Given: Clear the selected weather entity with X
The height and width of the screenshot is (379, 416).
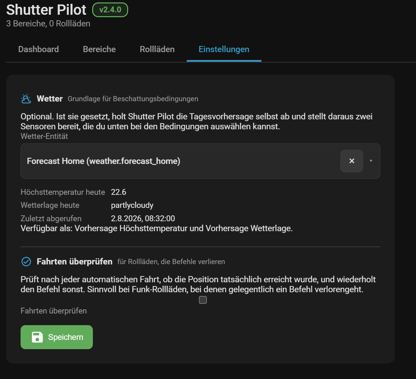Looking at the screenshot, I should [352, 161].
